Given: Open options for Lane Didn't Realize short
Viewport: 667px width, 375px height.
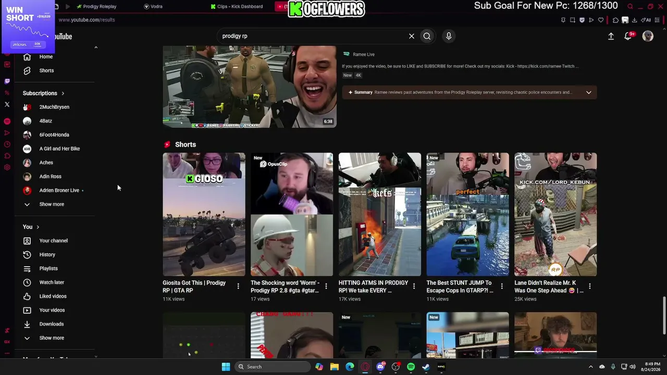Looking at the screenshot, I should pos(590,286).
